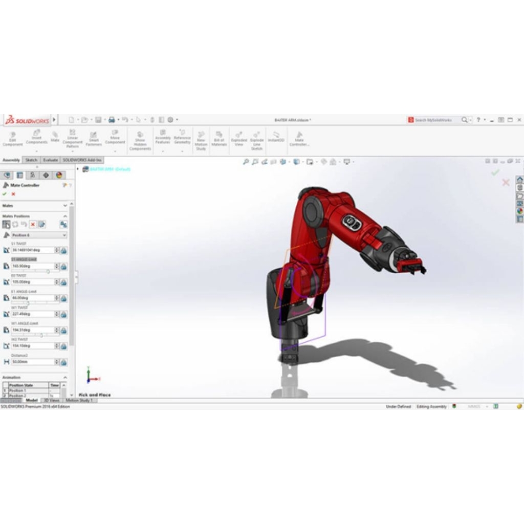Screen dimensions: 524x524
Task: Switch to ConfigurationManager panel tab
Action: coord(33,175)
